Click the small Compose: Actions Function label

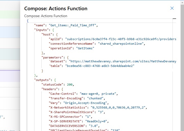pos(46,16)
